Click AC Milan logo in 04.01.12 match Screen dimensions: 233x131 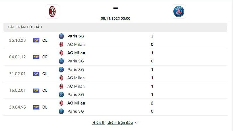[61, 53]
